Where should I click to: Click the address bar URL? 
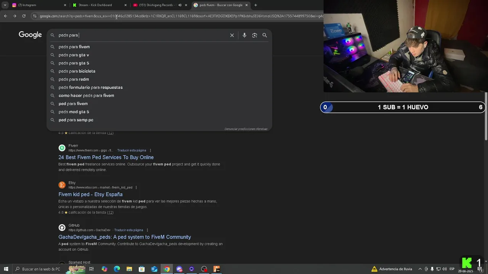(x=181, y=16)
